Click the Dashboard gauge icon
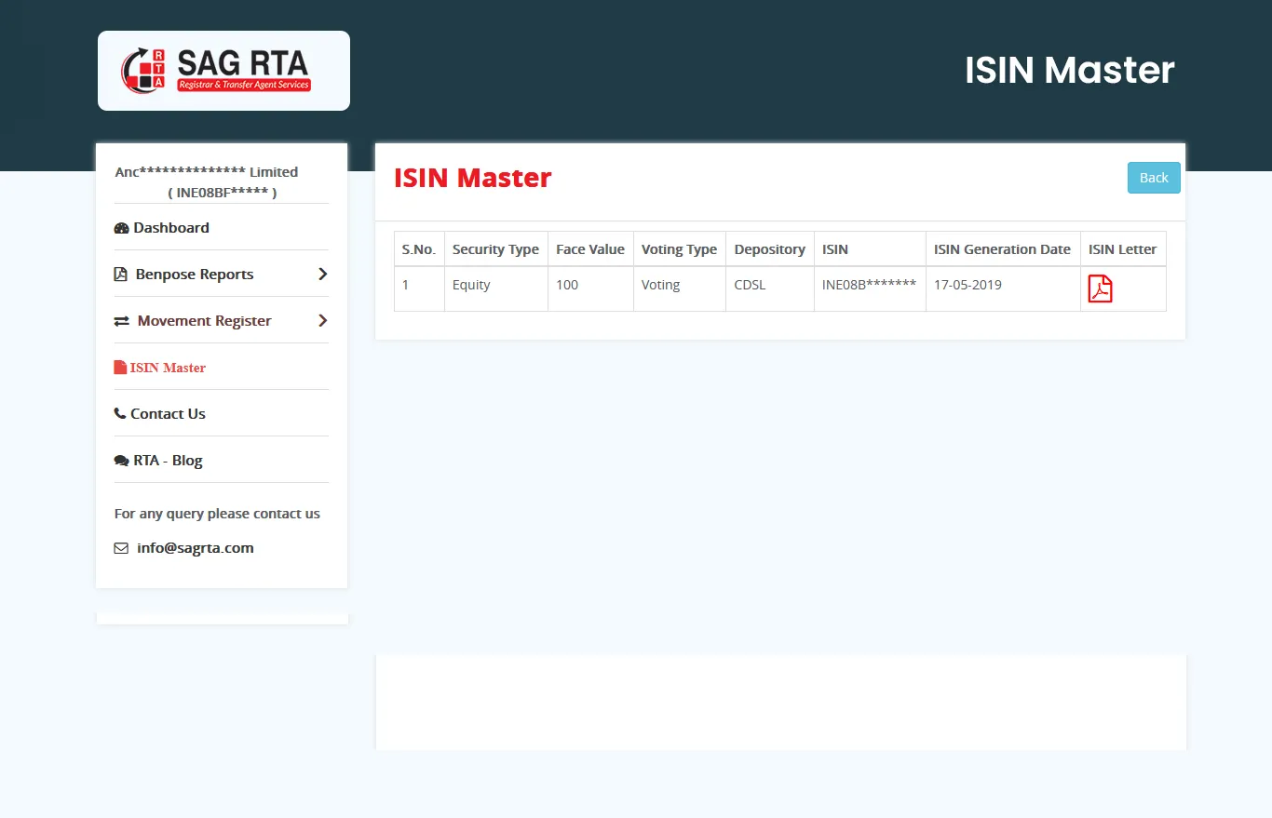The height and width of the screenshot is (818, 1272). [x=121, y=228]
